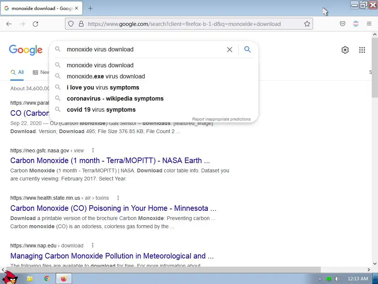Open NASA Carbon Monoxide Terra/MOPITT result
The width and height of the screenshot is (378, 284).
110,160
